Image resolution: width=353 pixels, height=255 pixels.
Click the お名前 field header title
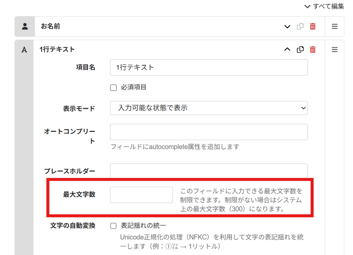pos(50,26)
